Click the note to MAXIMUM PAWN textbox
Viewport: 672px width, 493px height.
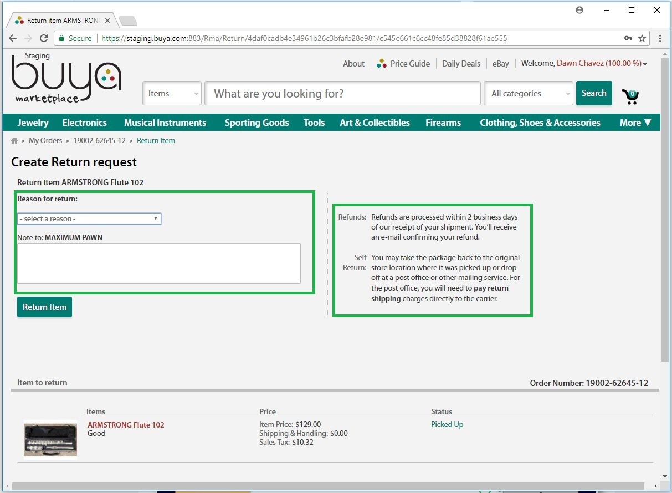159,263
